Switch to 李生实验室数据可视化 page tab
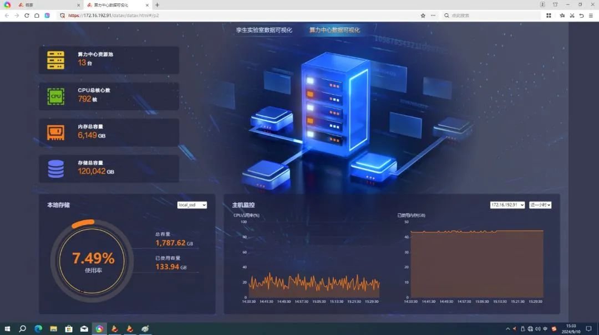Screen dimensions: 599x335 coord(264,30)
